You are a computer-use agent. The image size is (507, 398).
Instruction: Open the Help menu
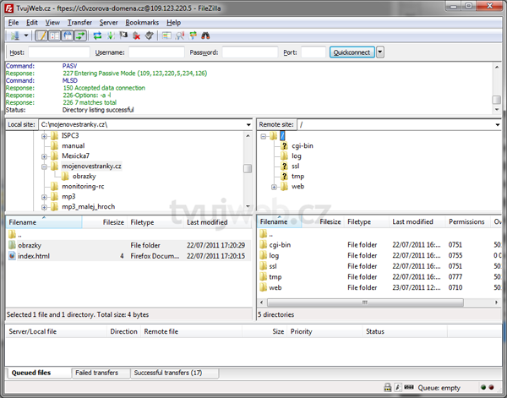173,23
